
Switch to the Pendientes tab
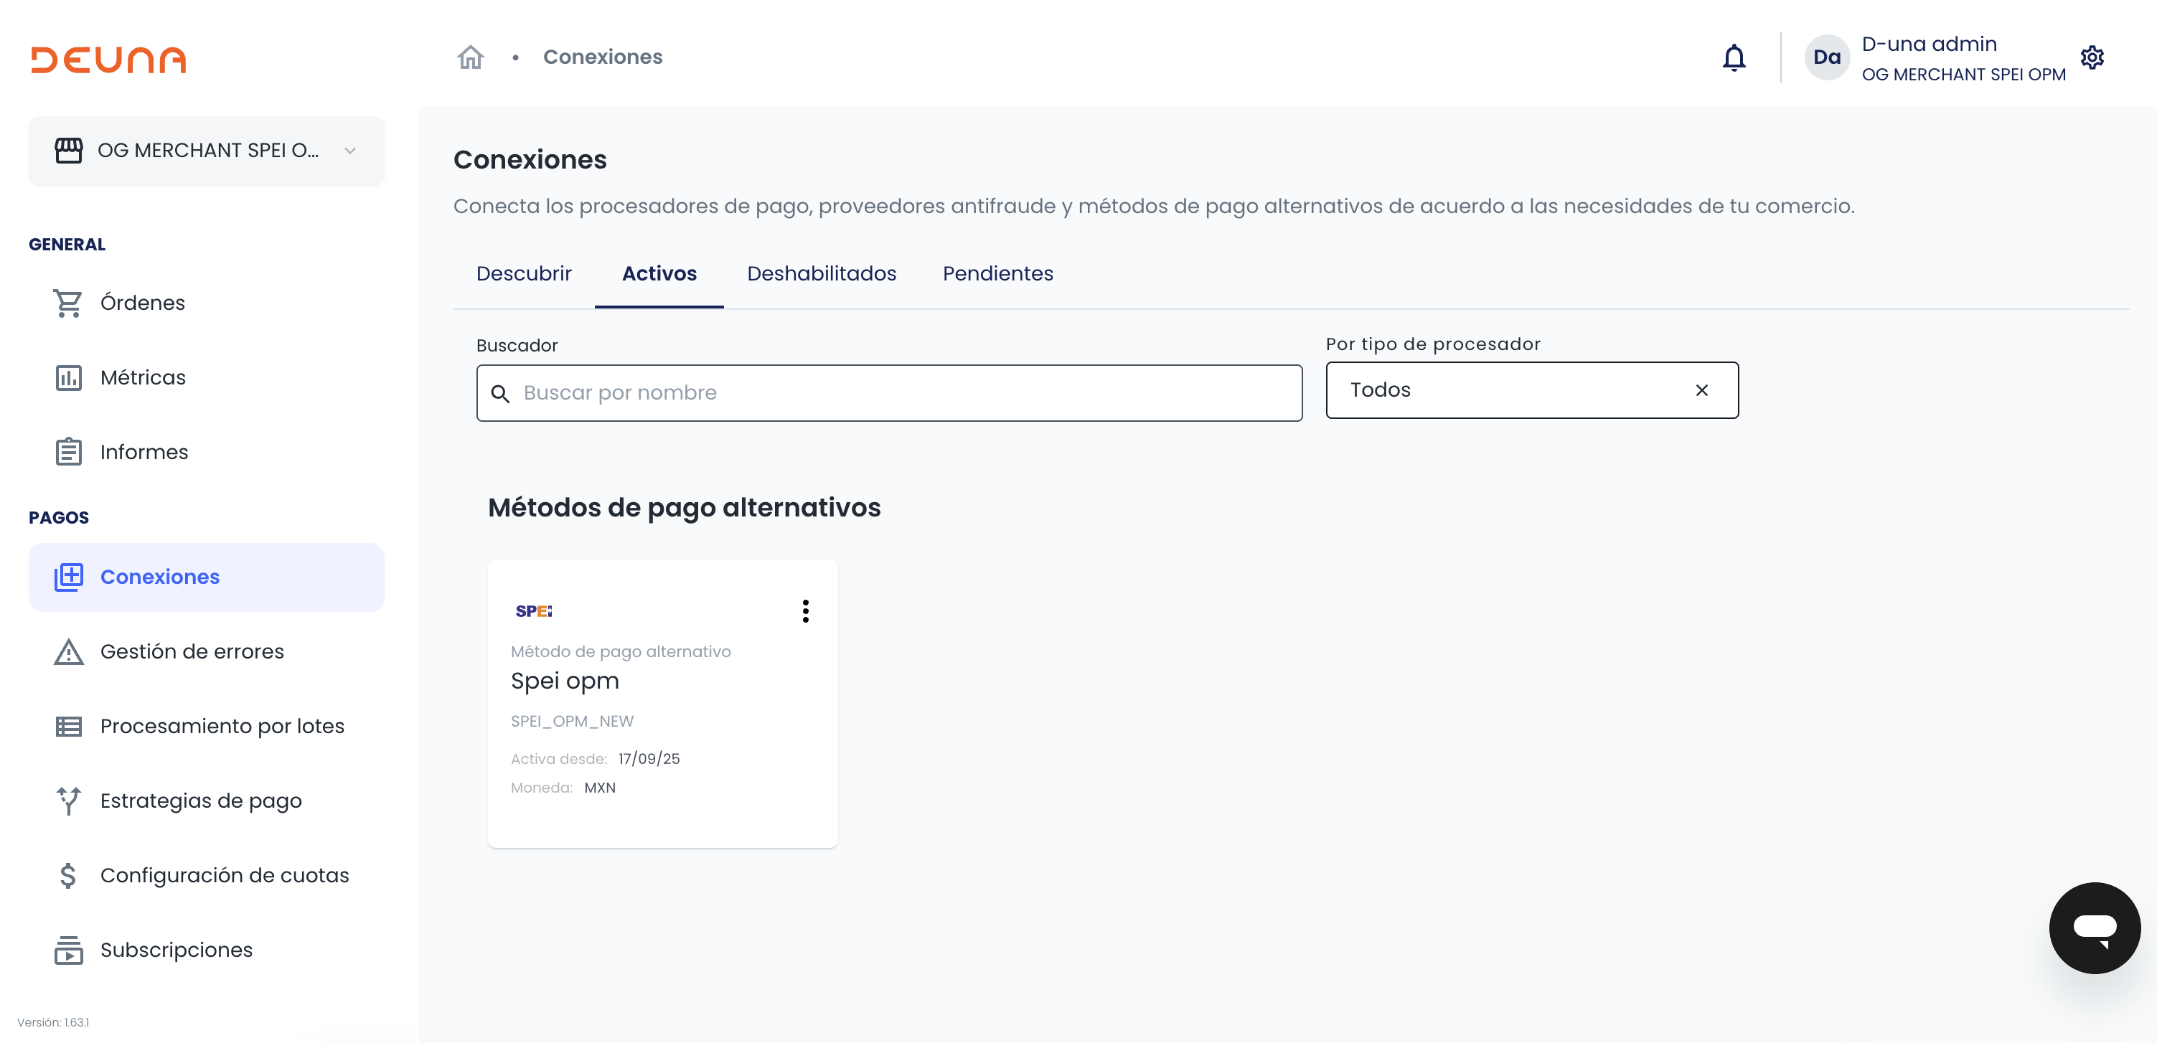[x=997, y=274]
